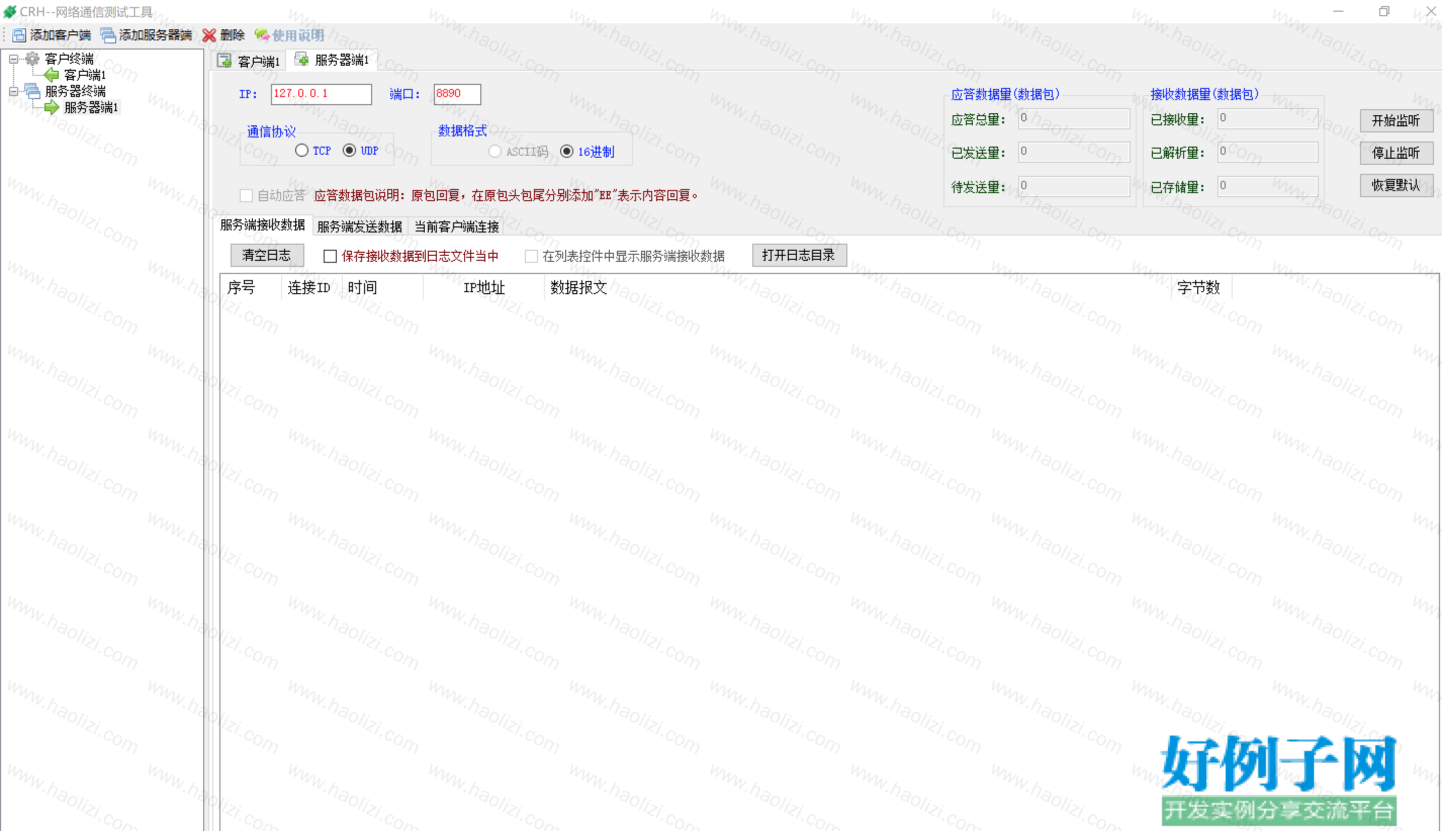
Task: Open the 当前客户端连接 tab
Action: pyautogui.click(x=456, y=226)
